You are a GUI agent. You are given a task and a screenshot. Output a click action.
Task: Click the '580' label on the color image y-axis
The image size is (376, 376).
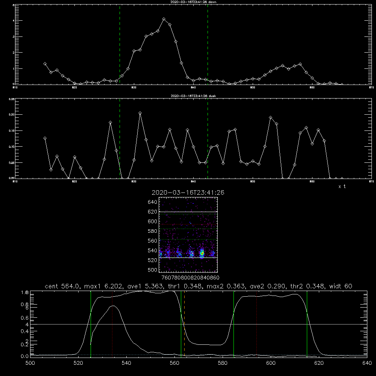click(153, 231)
